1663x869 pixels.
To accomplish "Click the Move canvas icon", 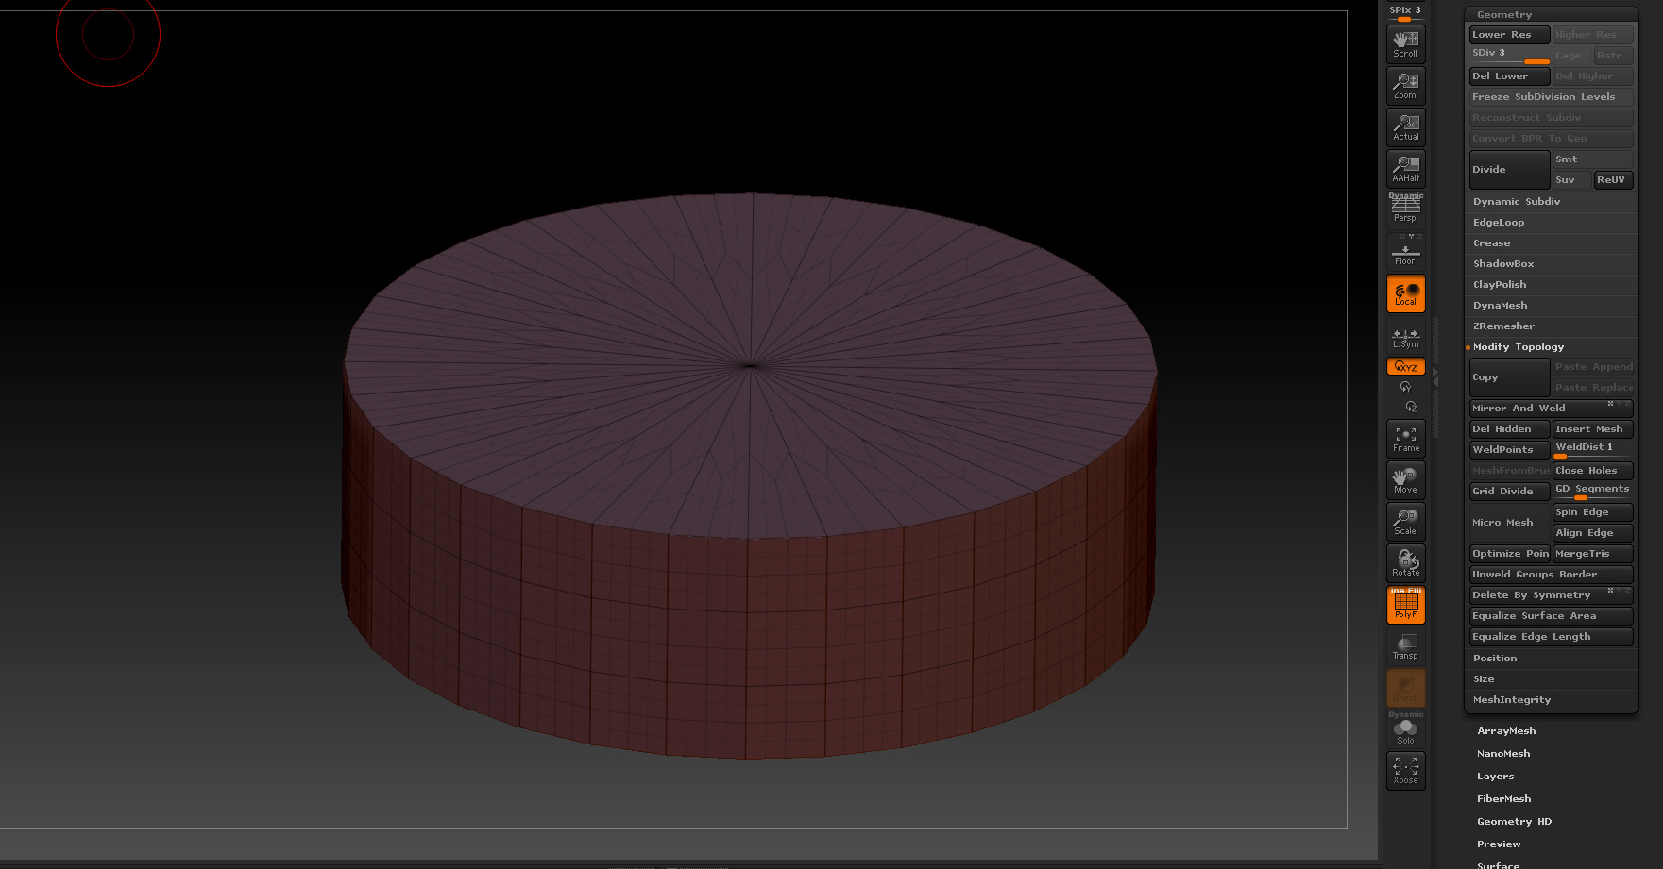I will coord(1405,480).
